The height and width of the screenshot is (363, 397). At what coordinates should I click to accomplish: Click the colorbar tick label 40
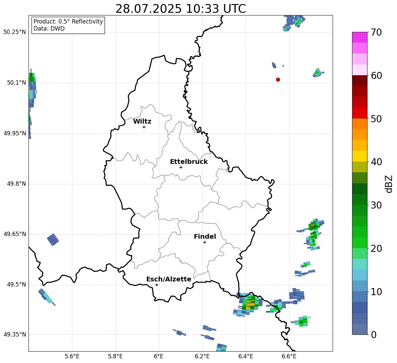376,162
